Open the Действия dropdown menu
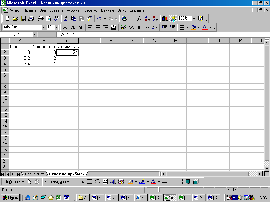The image size is (270, 202). pos(14,182)
